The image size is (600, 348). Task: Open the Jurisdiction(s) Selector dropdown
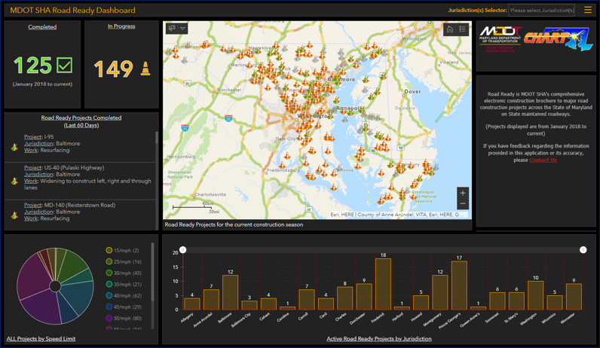pyautogui.click(x=541, y=11)
